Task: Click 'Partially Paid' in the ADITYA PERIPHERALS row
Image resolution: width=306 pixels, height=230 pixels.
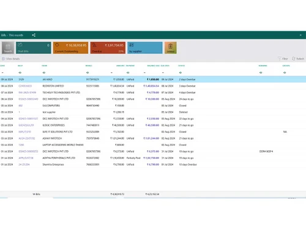Action: click(133, 158)
